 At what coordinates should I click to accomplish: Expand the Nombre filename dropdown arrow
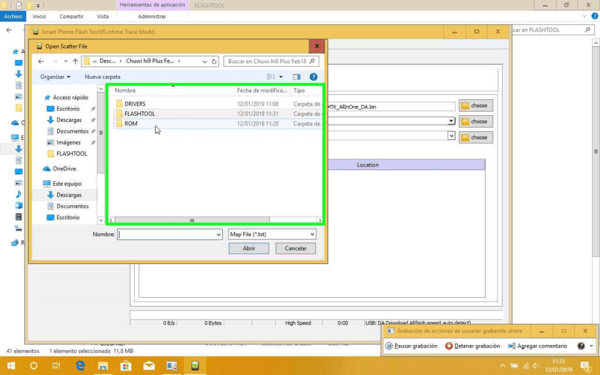tap(219, 234)
